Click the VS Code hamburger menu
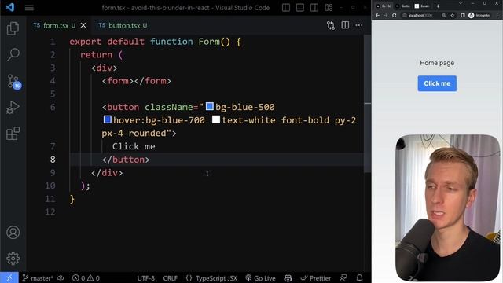The width and height of the screenshot is (503, 283). tap(29, 7)
